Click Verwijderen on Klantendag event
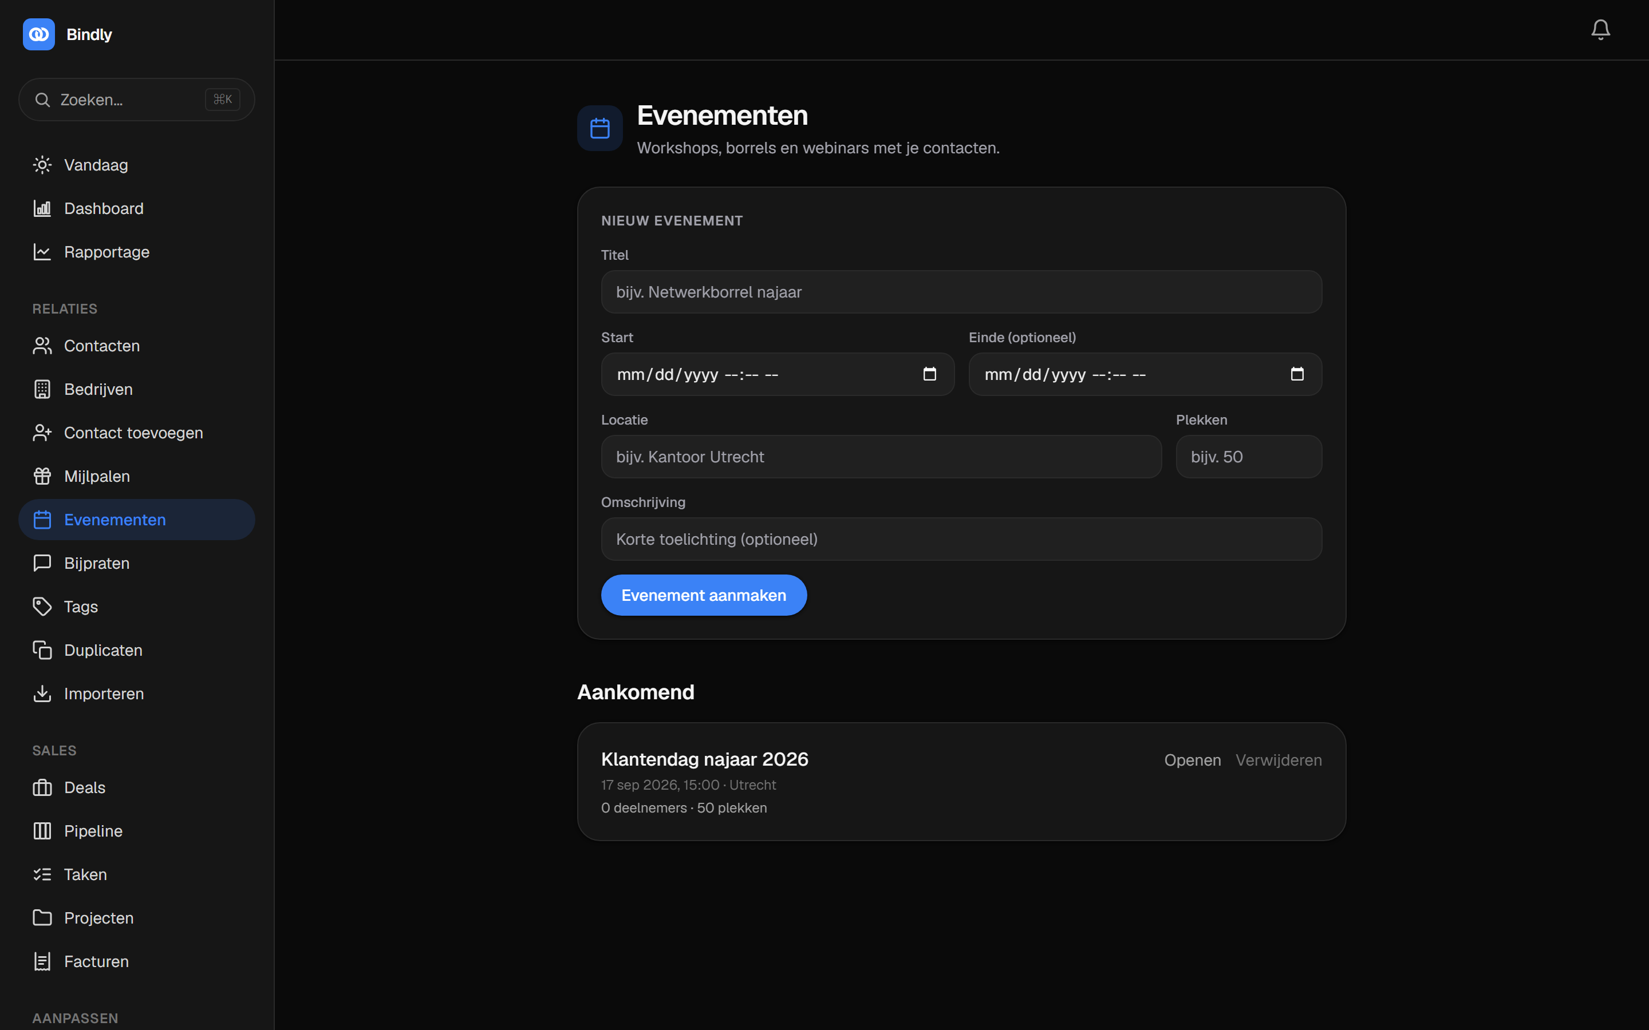This screenshot has height=1030, width=1649. click(1279, 760)
